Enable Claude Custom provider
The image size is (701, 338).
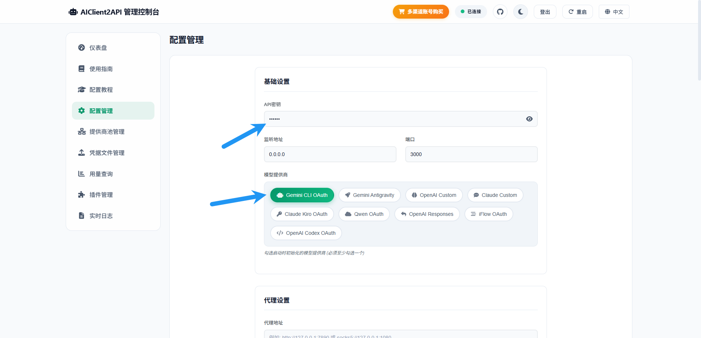[495, 195]
